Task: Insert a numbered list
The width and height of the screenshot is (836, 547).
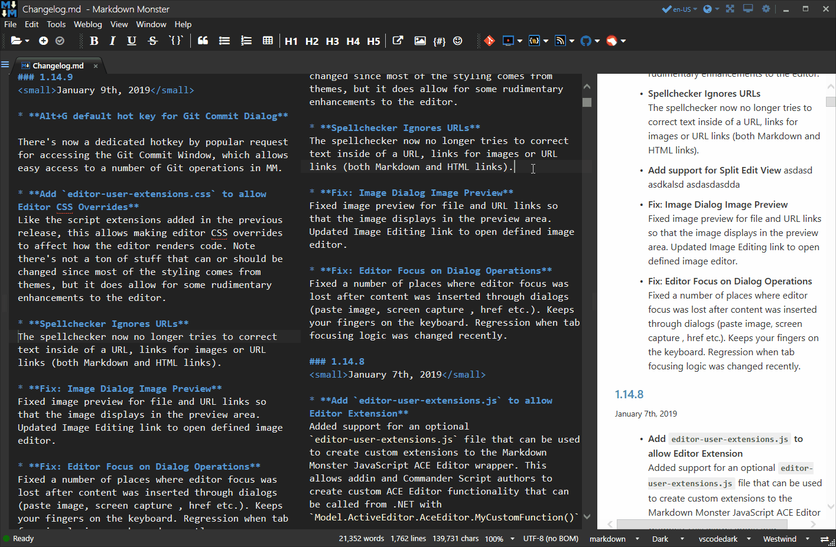Action: point(246,41)
